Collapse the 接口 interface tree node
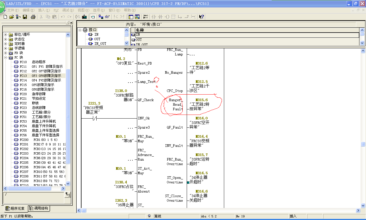This screenshot has height=220, width=366. (80, 30)
